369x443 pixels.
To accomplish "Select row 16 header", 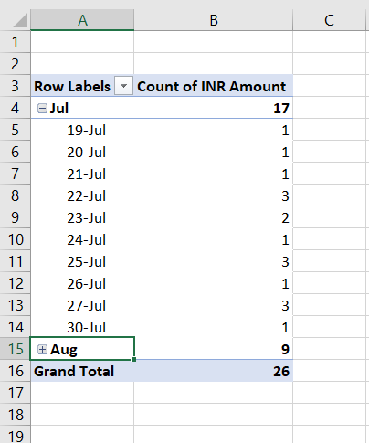I will [15, 372].
